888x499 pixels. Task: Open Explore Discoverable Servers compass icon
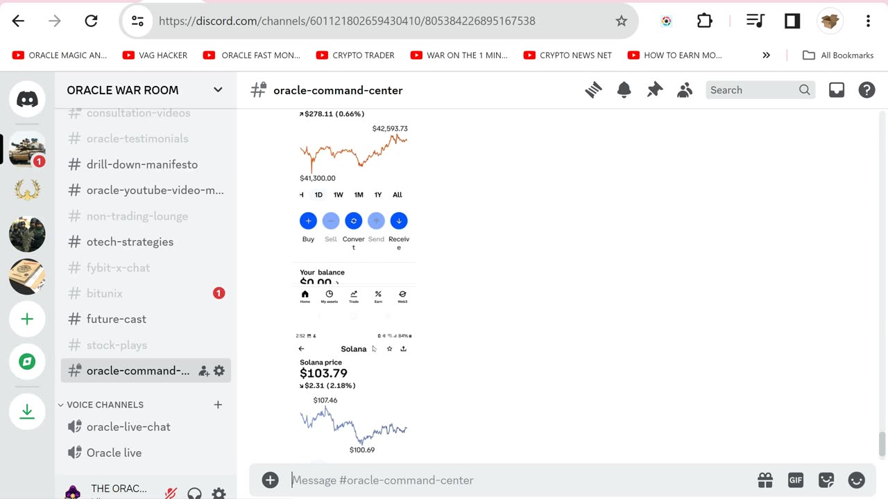27,362
